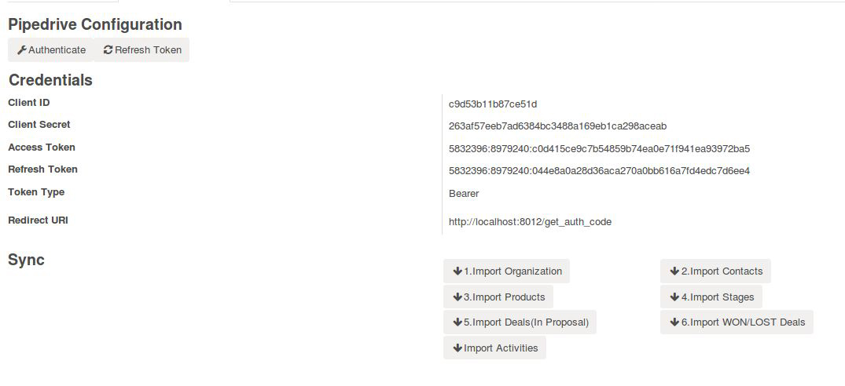Run 2.Import Contacts
The image size is (845, 386).
(x=715, y=271)
